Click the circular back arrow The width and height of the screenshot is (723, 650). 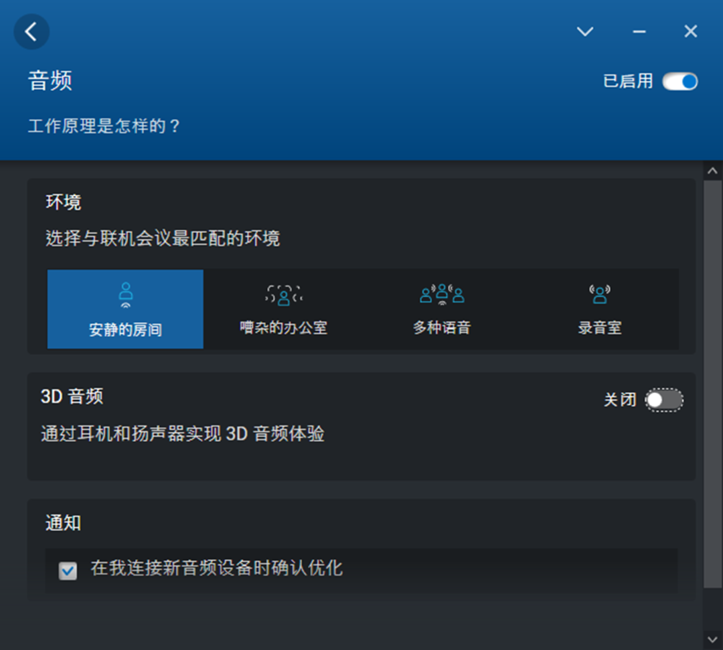[31, 31]
